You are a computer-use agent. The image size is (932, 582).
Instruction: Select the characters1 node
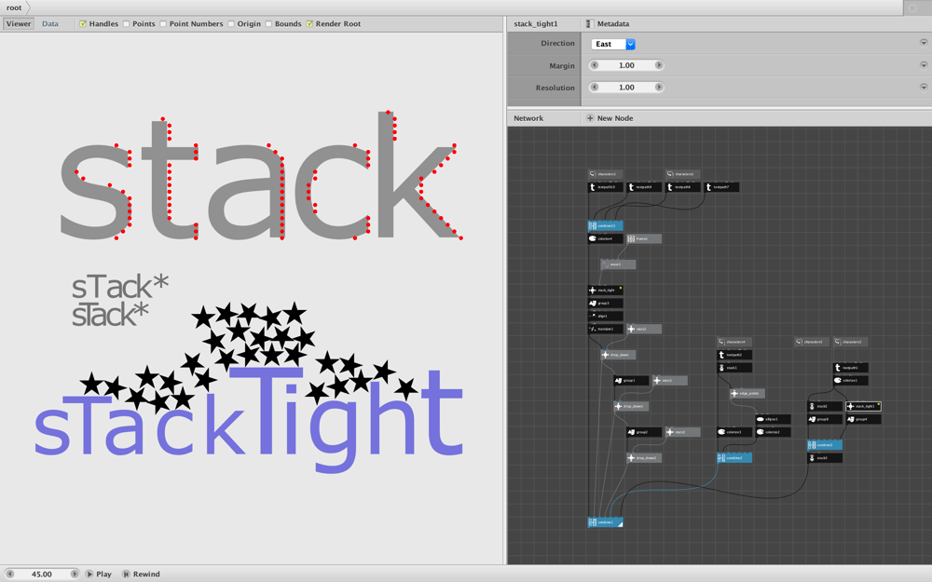[606, 174]
